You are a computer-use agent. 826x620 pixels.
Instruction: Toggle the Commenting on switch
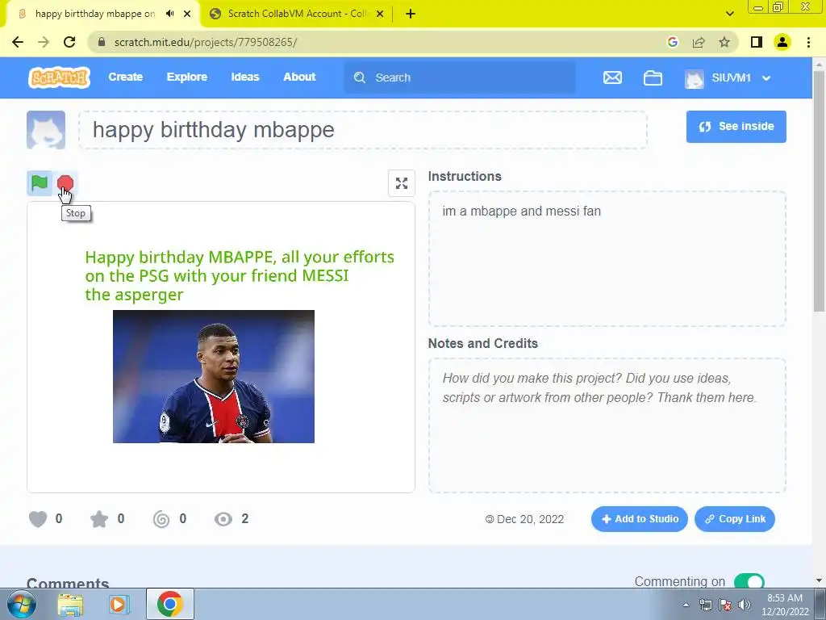click(x=749, y=581)
